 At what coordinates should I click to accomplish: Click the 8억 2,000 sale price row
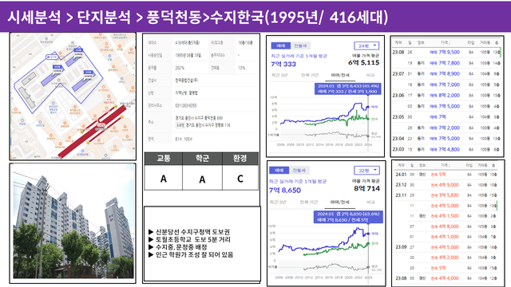(x=446, y=96)
